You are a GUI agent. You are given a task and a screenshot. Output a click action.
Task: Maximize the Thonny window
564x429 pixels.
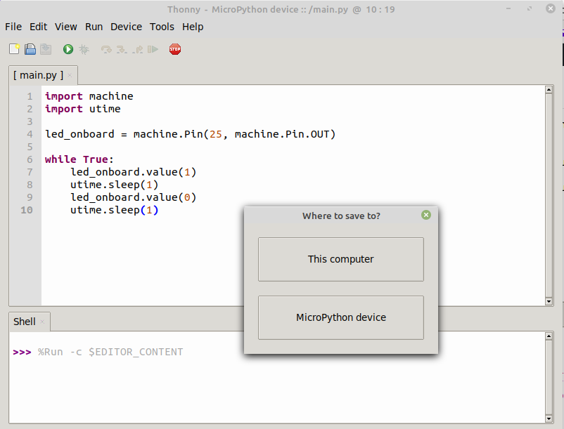click(530, 8)
